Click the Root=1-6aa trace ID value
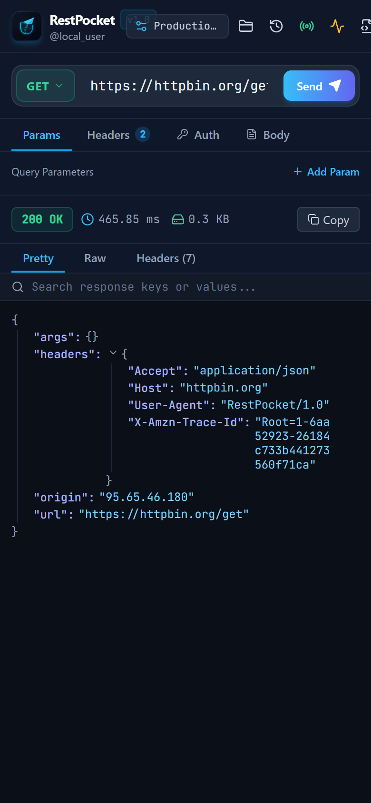371x803 pixels. 292,443
